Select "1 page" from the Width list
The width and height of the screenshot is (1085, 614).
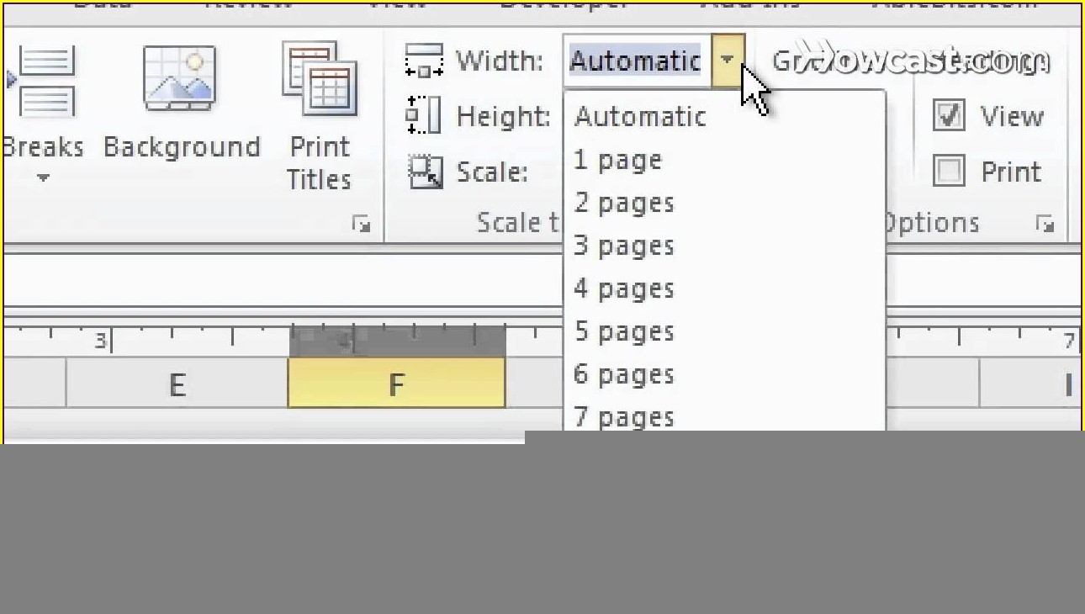(618, 160)
